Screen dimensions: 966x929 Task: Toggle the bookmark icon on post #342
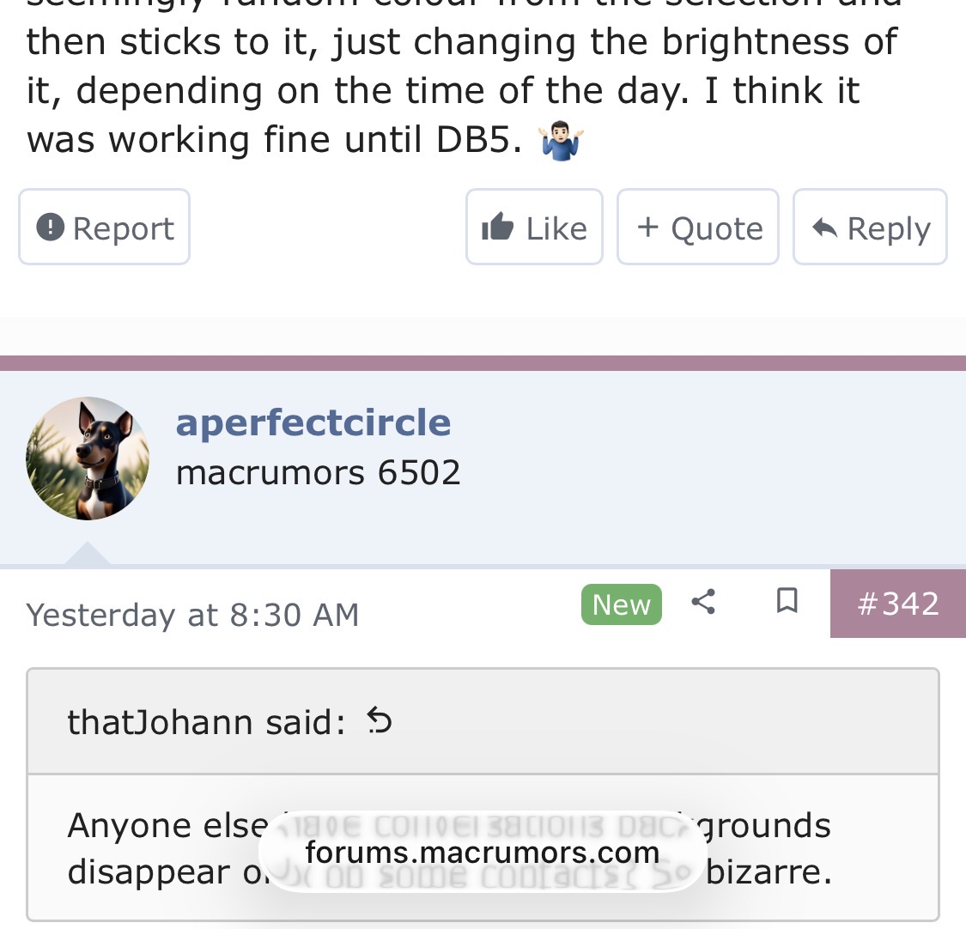click(x=787, y=601)
